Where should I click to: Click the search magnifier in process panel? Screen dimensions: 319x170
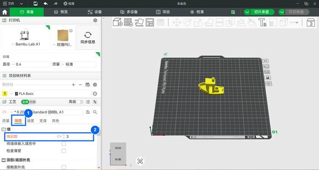point(95,112)
